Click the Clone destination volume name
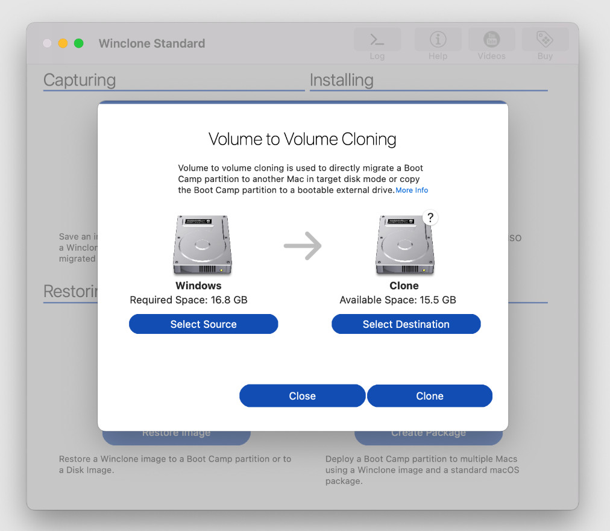 (x=404, y=286)
